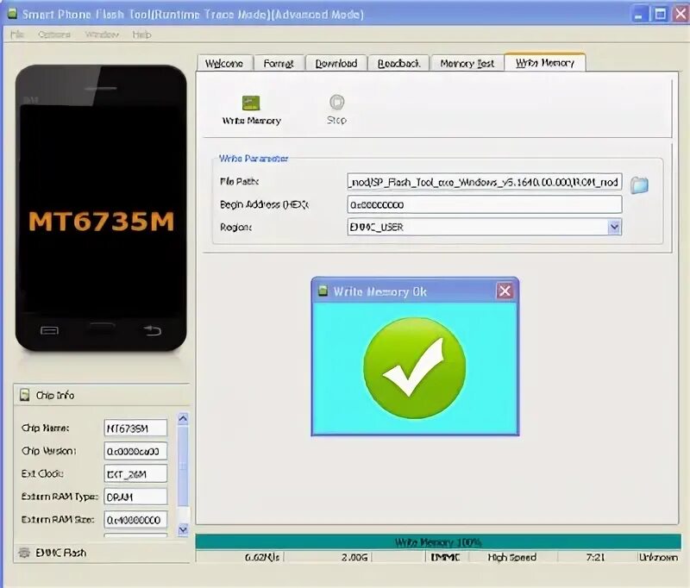
Task: Switch to the Welcome tab
Action: click(x=225, y=63)
